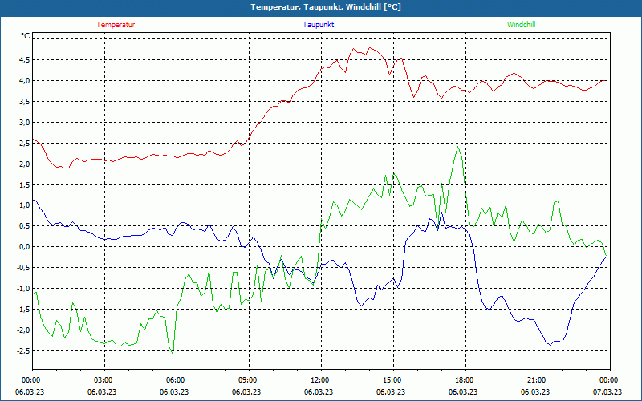
Task: Click the 09:00 time axis label
Action: tap(249, 380)
